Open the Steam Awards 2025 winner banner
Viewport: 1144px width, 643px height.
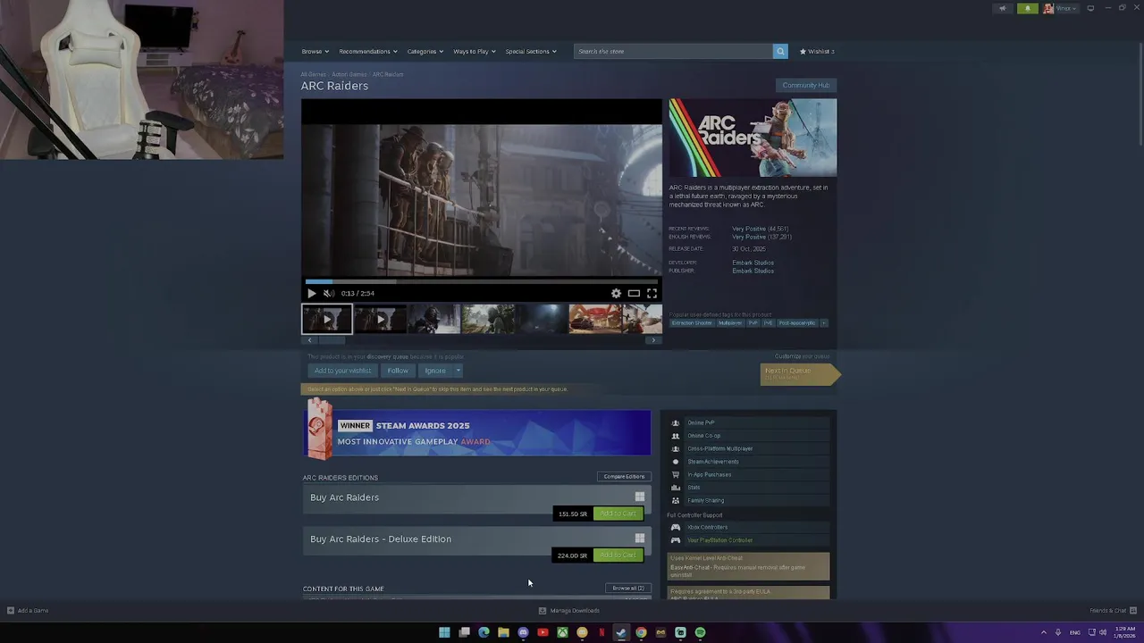click(x=477, y=434)
